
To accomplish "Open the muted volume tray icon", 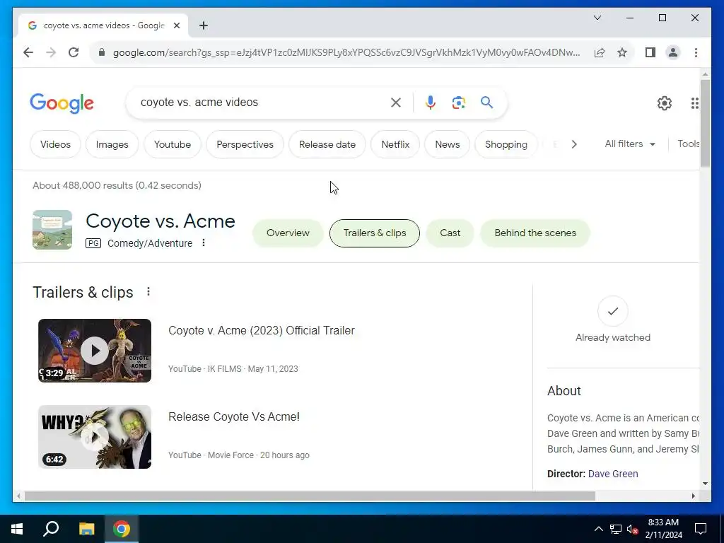I will click(632, 529).
